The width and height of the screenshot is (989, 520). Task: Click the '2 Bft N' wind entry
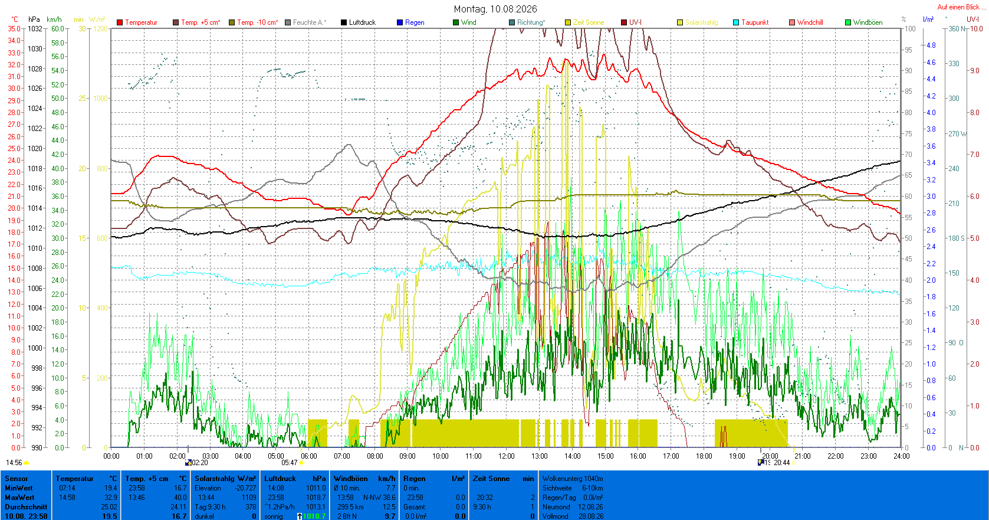tap(347, 516)
